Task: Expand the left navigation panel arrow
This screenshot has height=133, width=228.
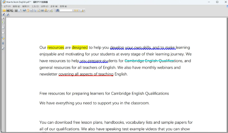Action: (x=3, y=18)
